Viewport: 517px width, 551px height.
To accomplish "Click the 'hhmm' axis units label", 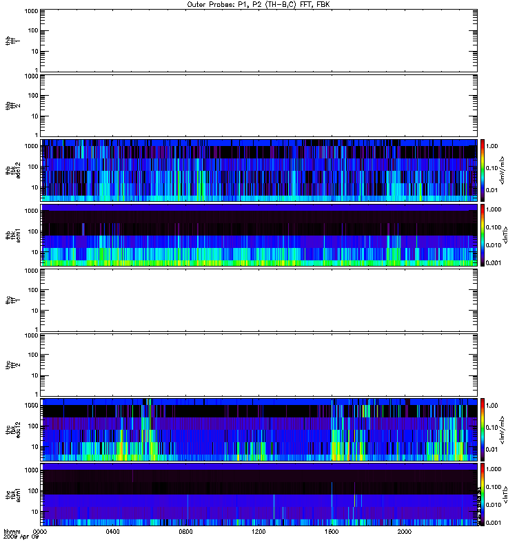I will pos(12,532).
